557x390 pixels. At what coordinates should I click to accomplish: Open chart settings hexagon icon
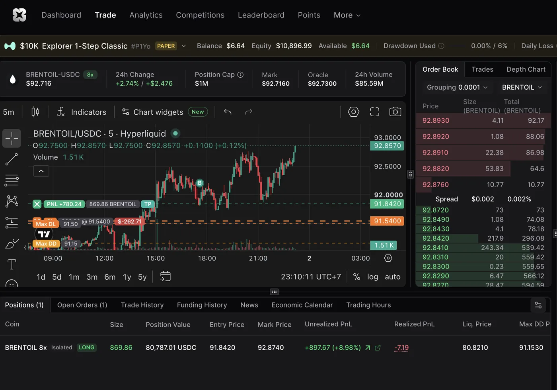(x=353, y=112)
